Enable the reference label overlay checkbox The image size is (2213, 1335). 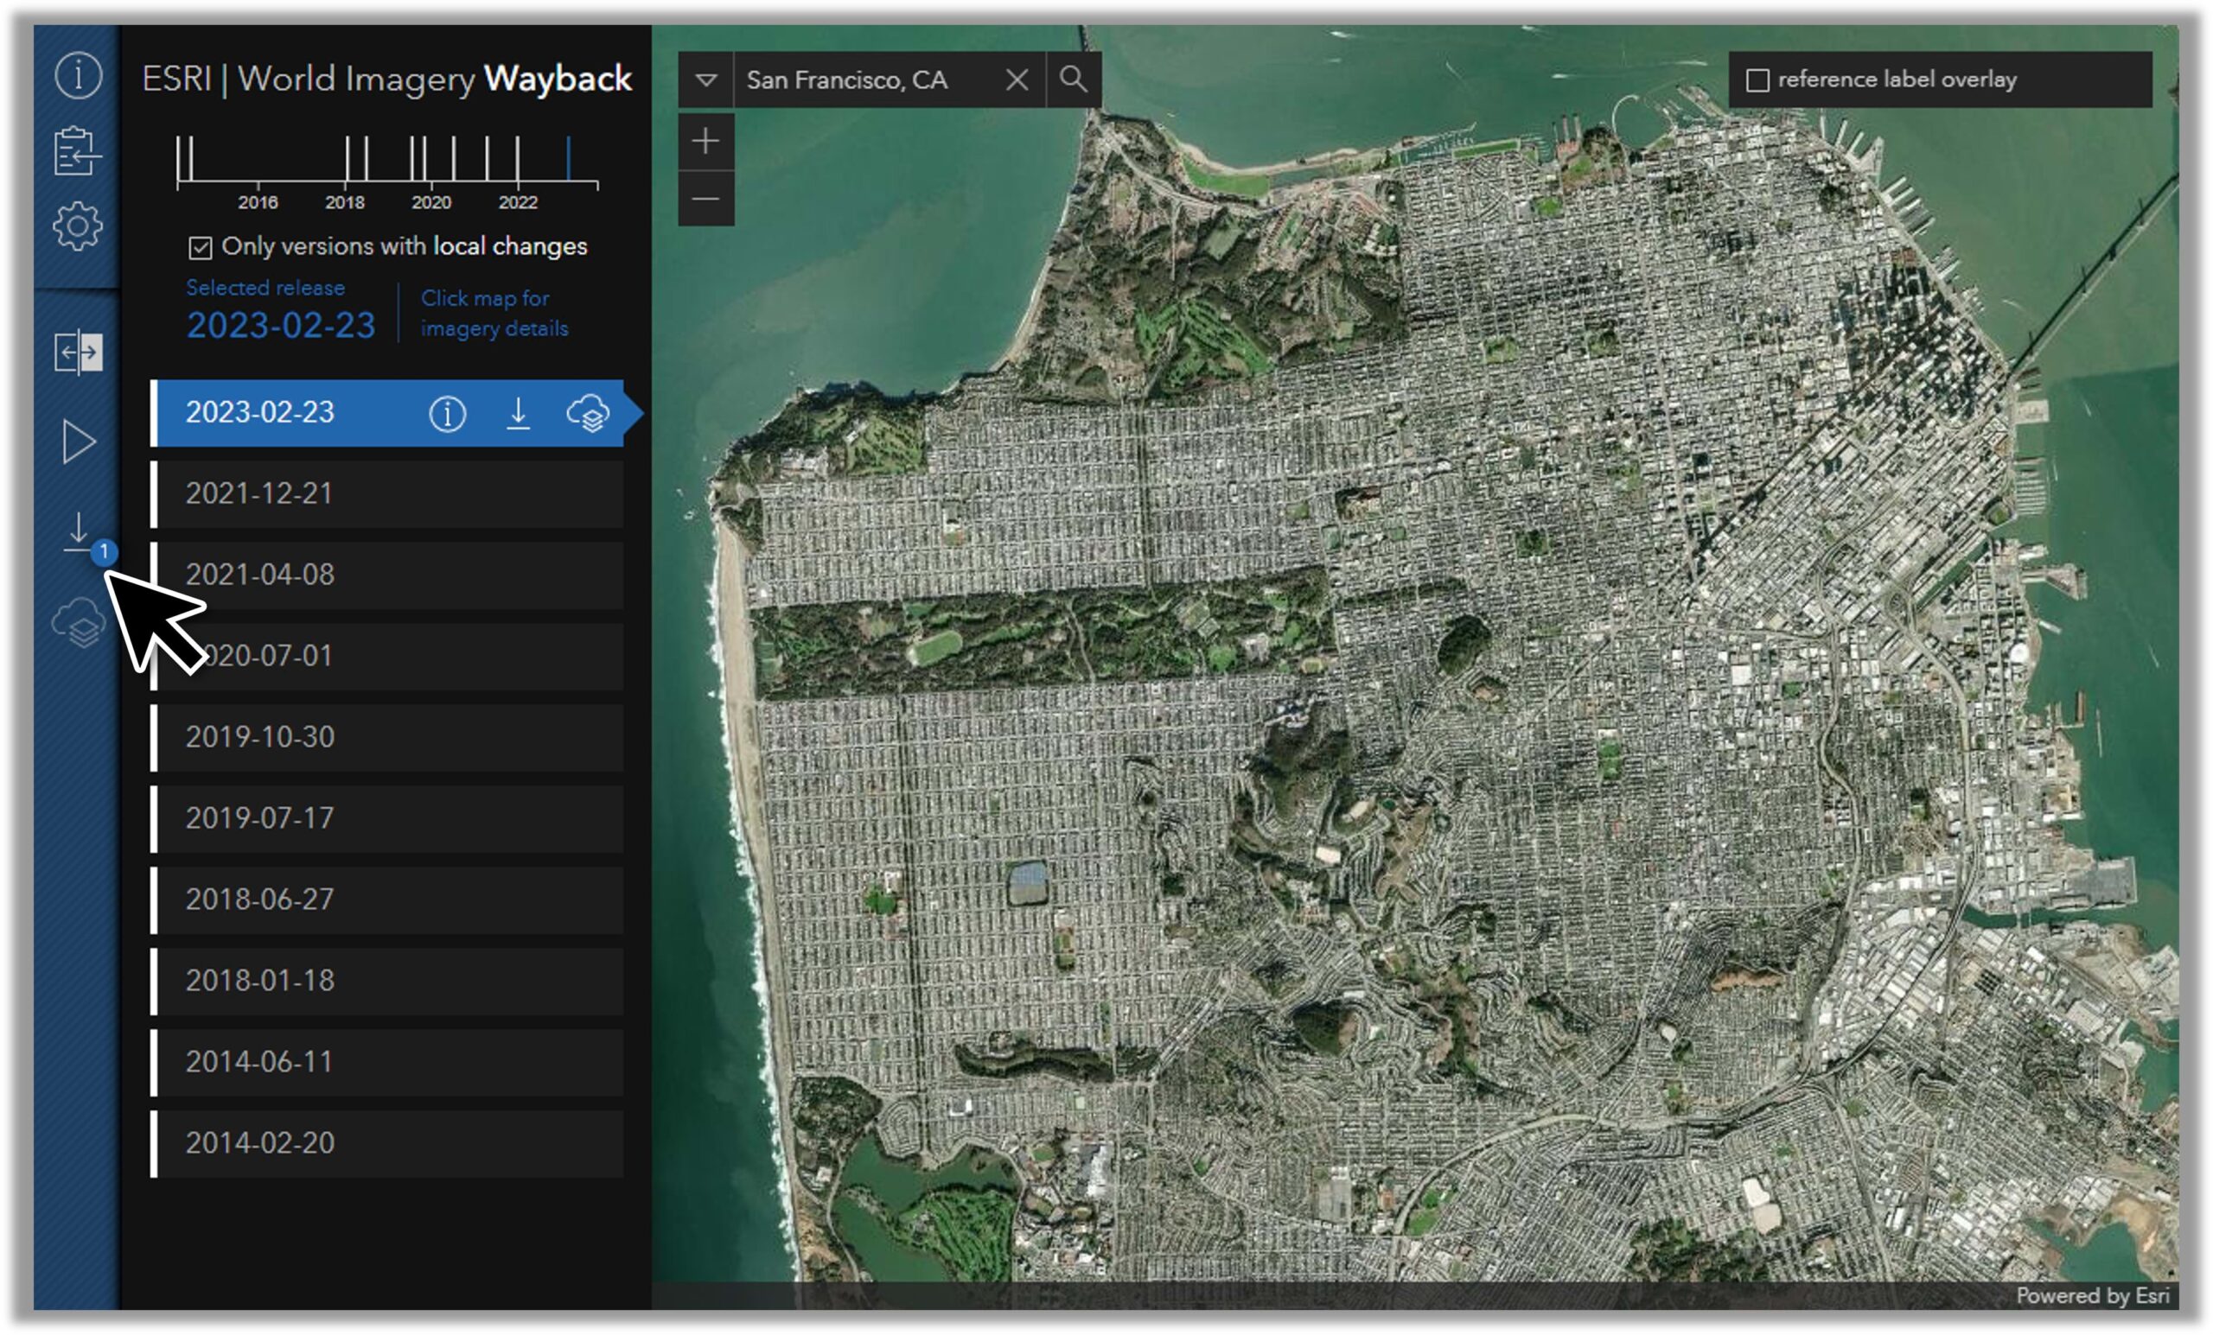[1757, 79]
